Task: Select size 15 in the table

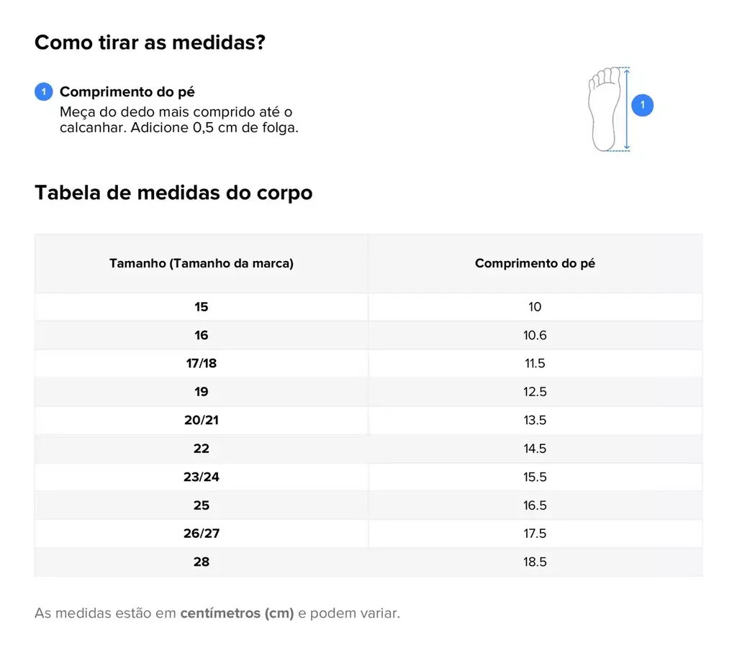Action: coord(202,307)
